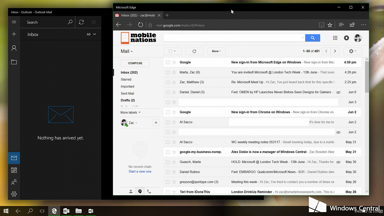Open a new tab in Edge
The height and width of the screenshot is (216, 384).
tap(167, 15)
